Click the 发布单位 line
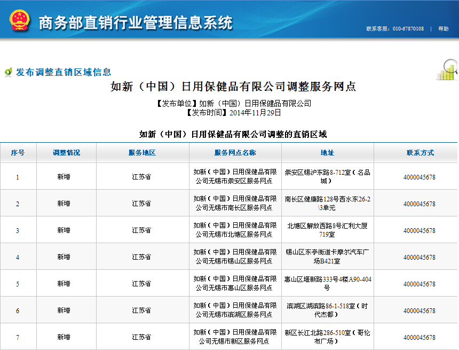 [x=234, y=104]
